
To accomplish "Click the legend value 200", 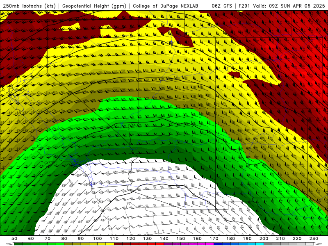I will (264, 239).
